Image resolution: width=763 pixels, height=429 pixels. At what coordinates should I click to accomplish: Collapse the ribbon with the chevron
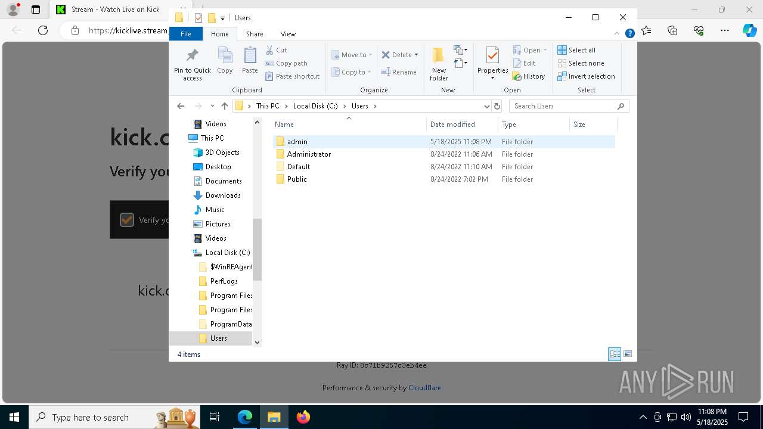pos(618,34)
